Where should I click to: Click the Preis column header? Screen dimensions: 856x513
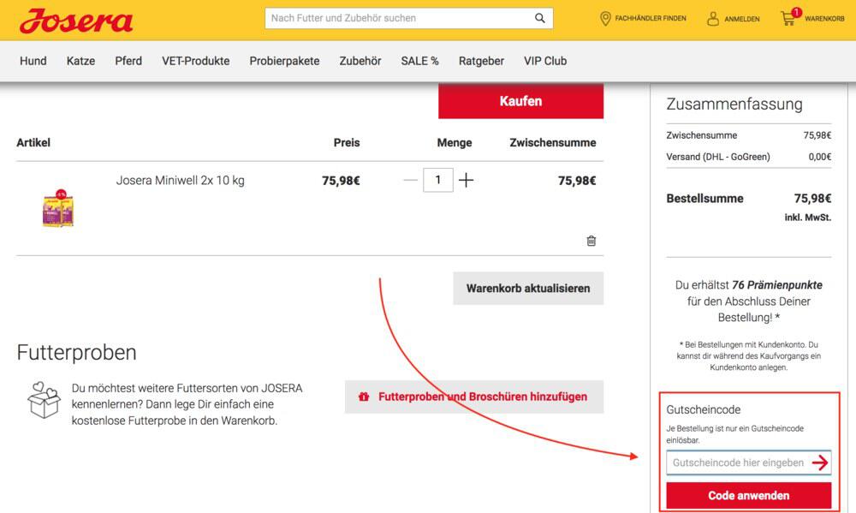pos(347,142)
